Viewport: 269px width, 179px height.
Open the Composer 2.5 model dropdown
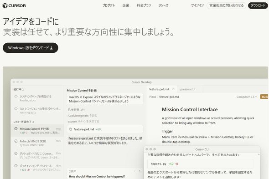[x=247, y=97]
